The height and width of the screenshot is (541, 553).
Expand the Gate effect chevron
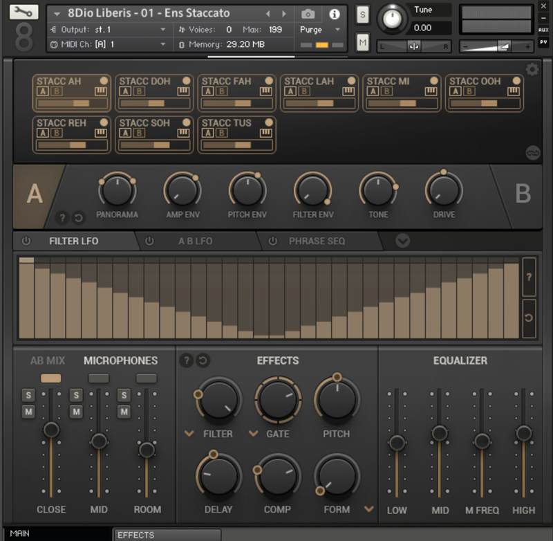[253, 433]
